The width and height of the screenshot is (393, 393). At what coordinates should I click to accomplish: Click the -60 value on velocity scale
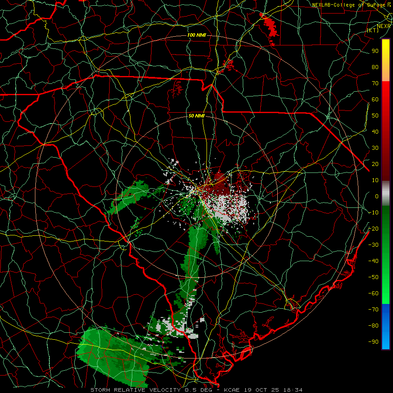click(x=373, y=293)
